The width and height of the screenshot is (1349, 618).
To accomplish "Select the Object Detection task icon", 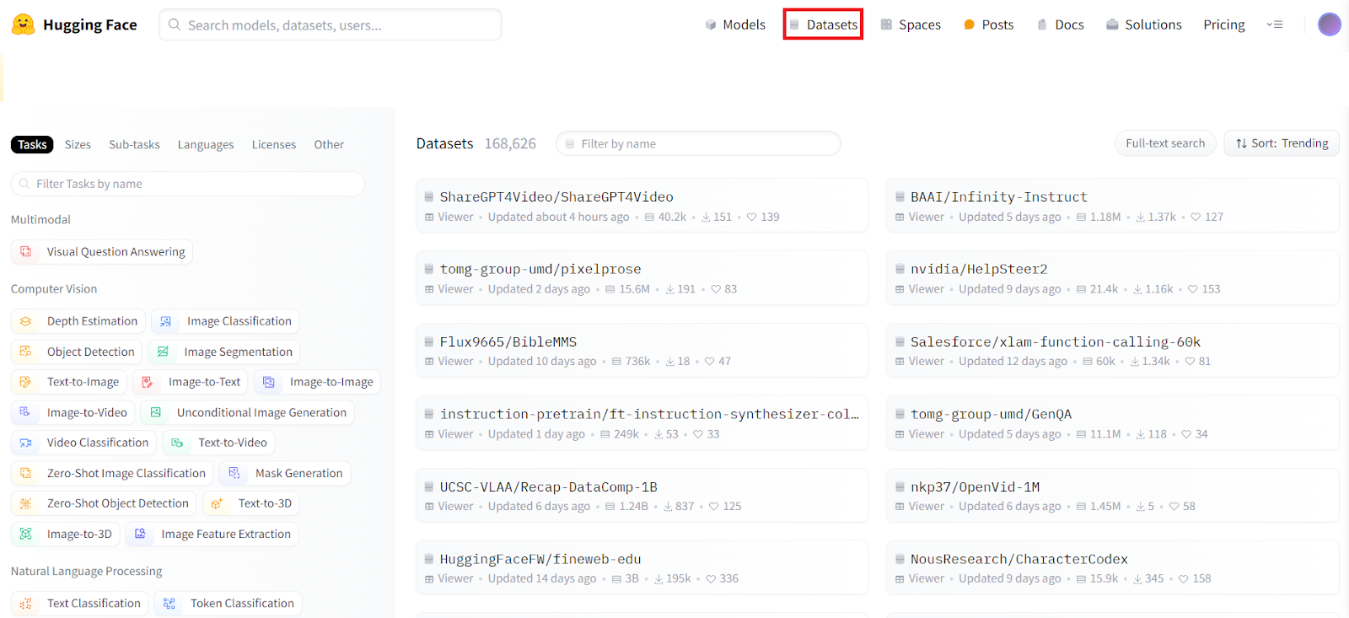I will 26,352.
